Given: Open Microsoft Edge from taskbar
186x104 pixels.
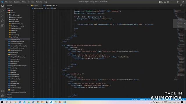Looking at the screenshot, I should pyautogui.click(x=24, y=102).
